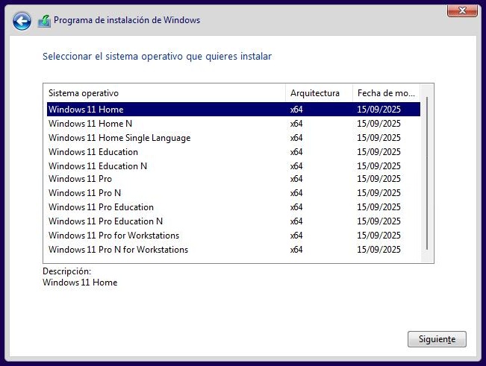Pick Windows 11 Pro Education N
The height and width of the screenshot is (366, 486).
(234, 221)
